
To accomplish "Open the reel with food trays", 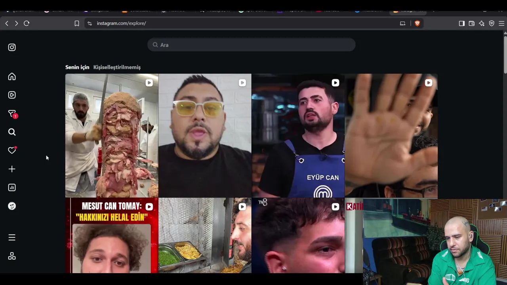I will [x=205, y=236].
